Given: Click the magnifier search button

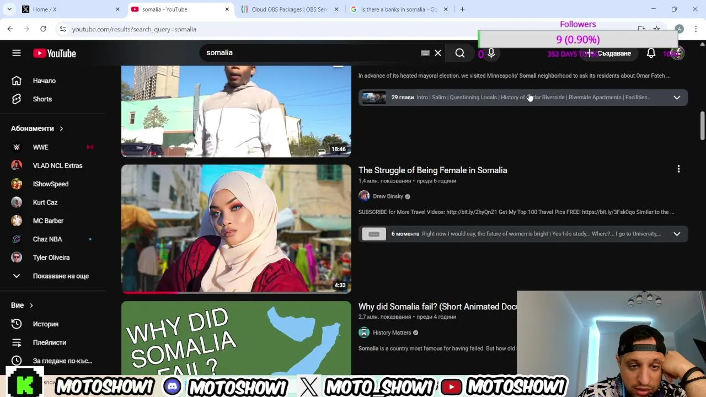Looking at the screenshot, I should (460, 53).
